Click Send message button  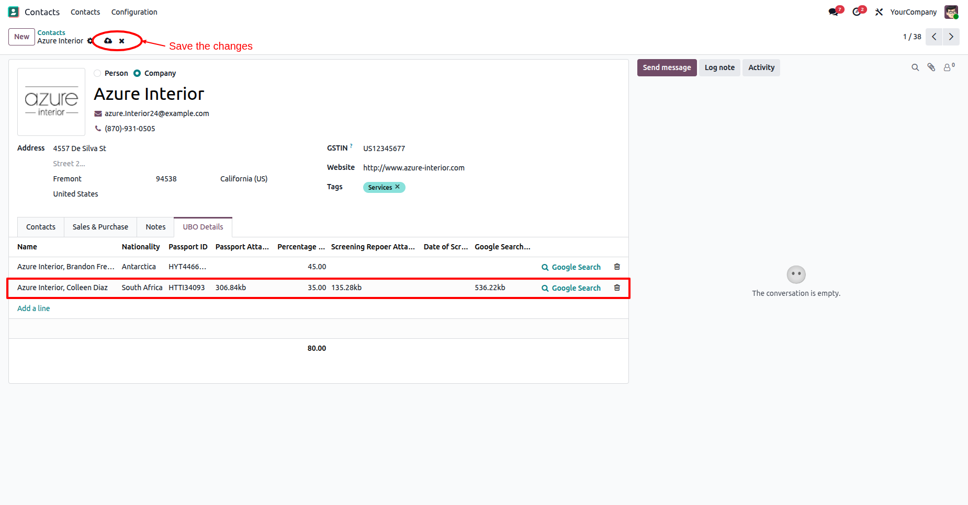click(x=667, y=67)
